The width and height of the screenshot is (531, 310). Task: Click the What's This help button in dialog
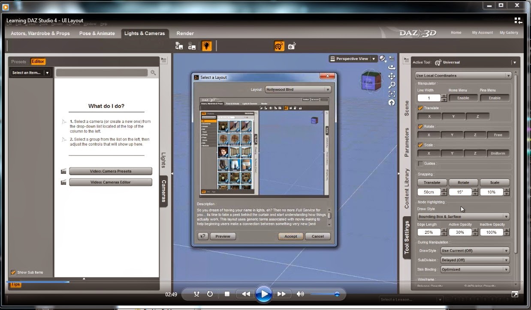(x=203, y=236)
